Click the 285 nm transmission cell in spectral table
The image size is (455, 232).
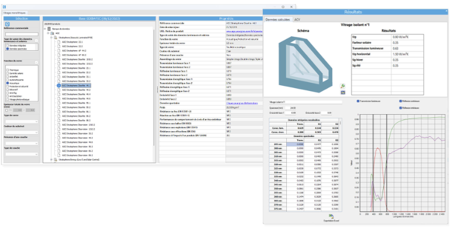coord(296,144)
